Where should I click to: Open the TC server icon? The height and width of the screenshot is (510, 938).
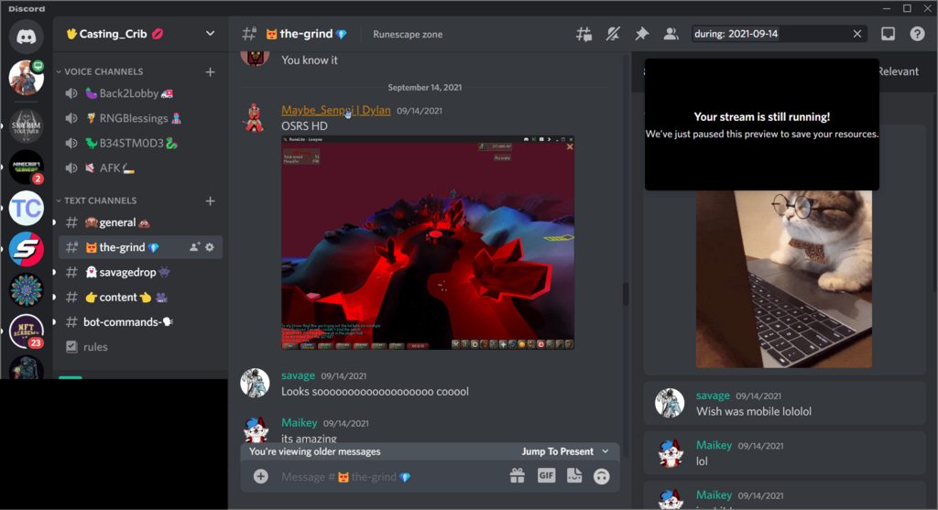27,208
